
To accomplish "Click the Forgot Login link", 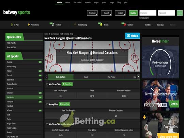I will pos(144,18).
